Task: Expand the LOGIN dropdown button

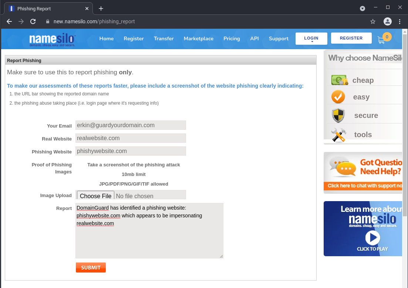Action: [311, 38]
